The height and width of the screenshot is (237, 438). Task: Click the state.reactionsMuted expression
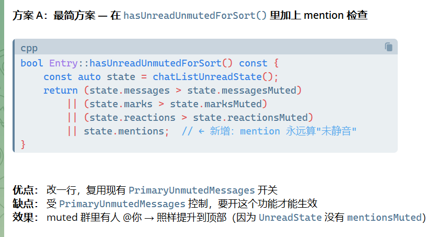click(x=250, y=118)
